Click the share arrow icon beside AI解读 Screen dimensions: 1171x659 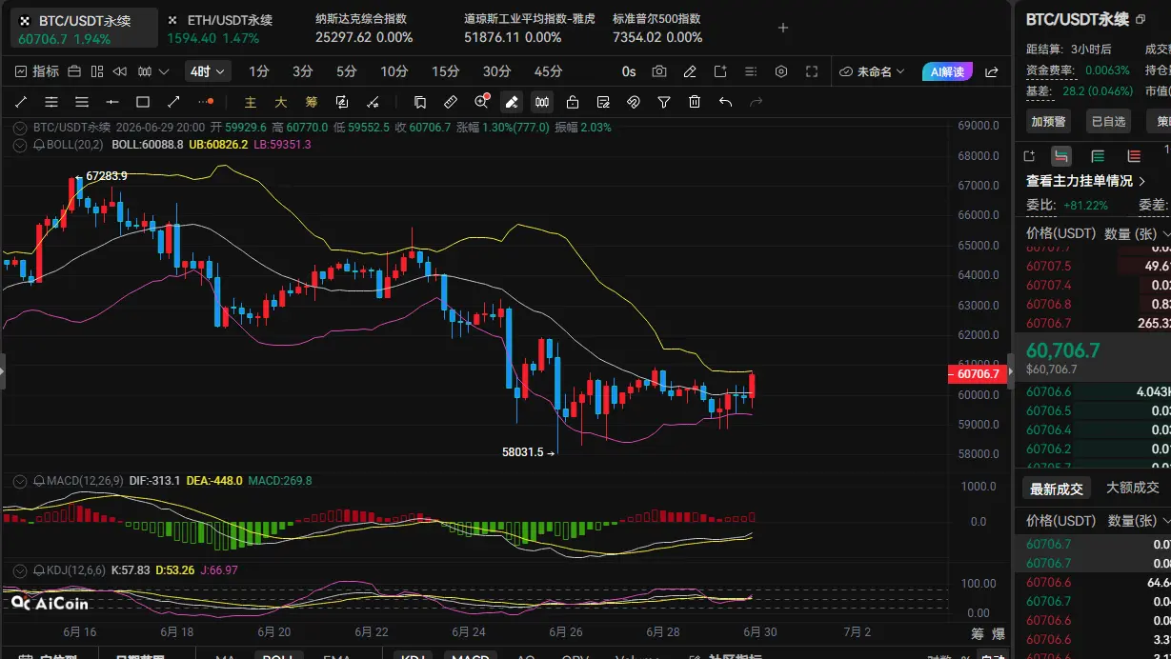point(992,71)
